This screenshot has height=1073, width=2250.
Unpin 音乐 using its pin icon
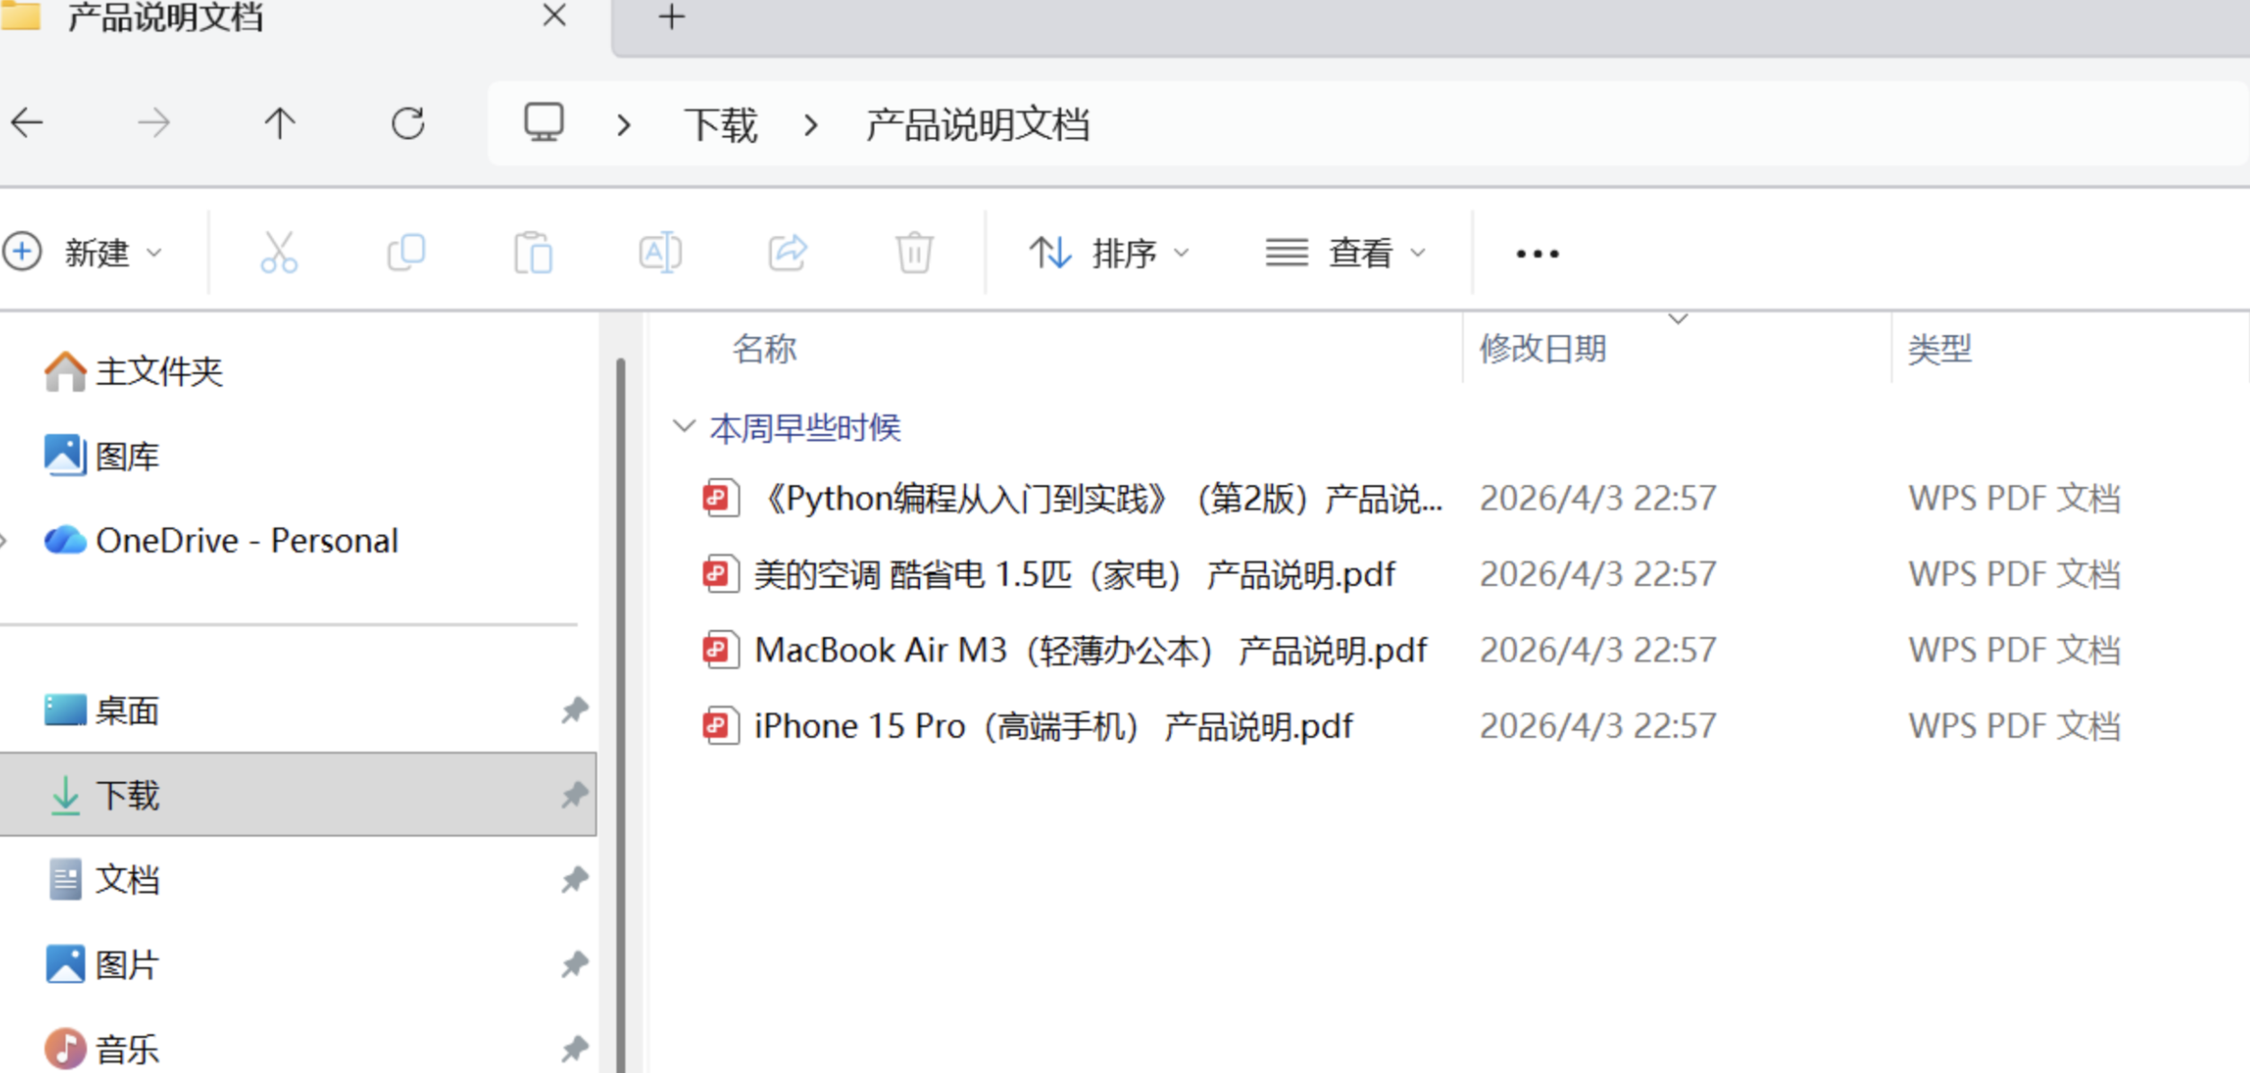pyautogui.click(x=575, y=1048)
